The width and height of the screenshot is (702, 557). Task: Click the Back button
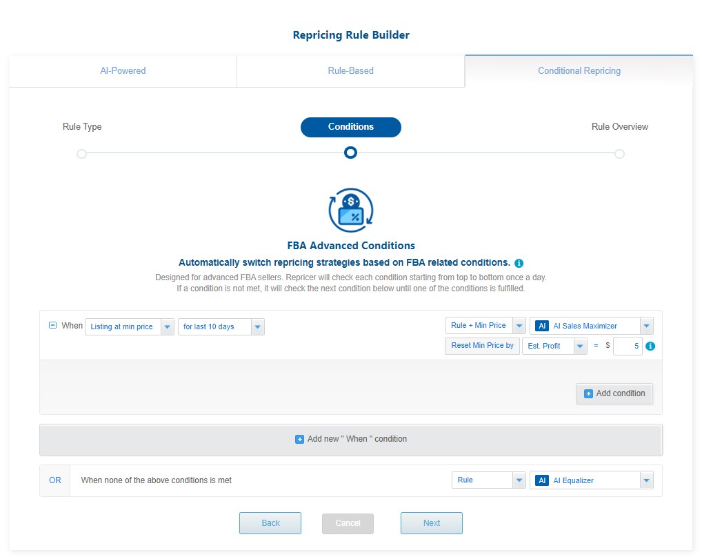pos(270,523)
